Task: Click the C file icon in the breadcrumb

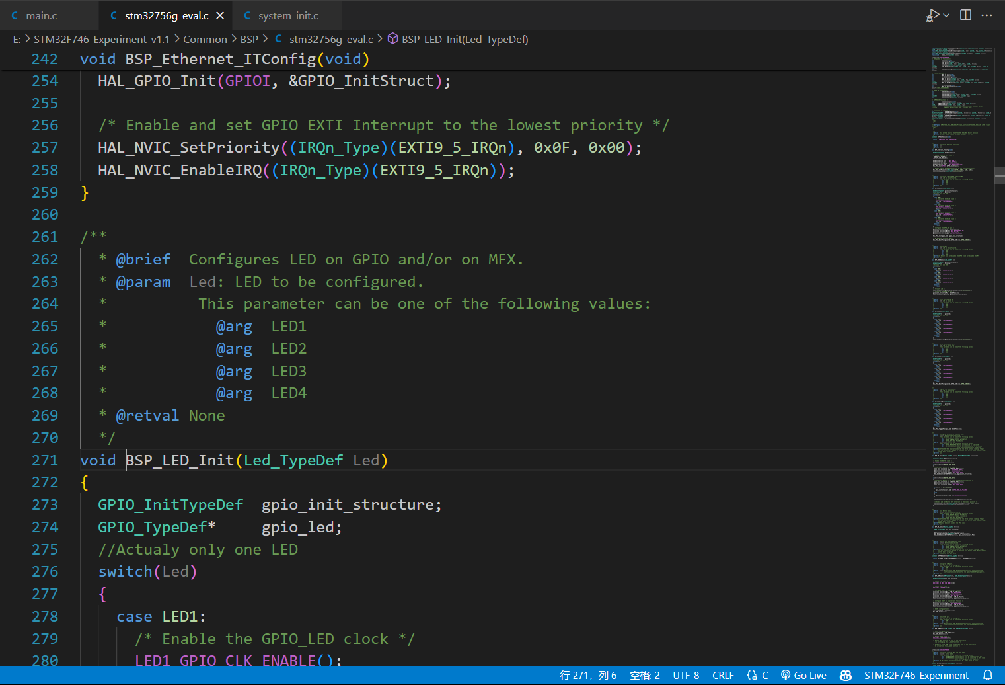Action: (x=278, y=39)
